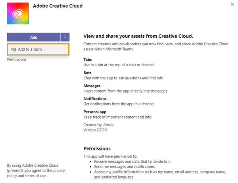
Task: Select the Personal app capability heading
Action: coord(95,112)
